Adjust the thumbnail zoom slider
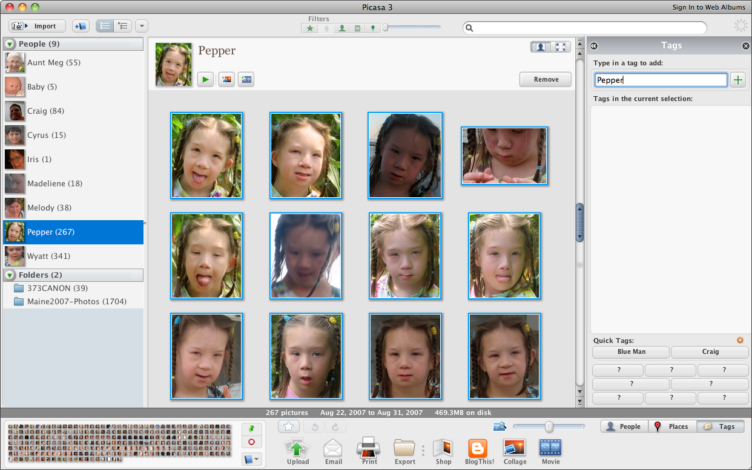The width and height of the screenshot is (752, 470). coord(549,426)
